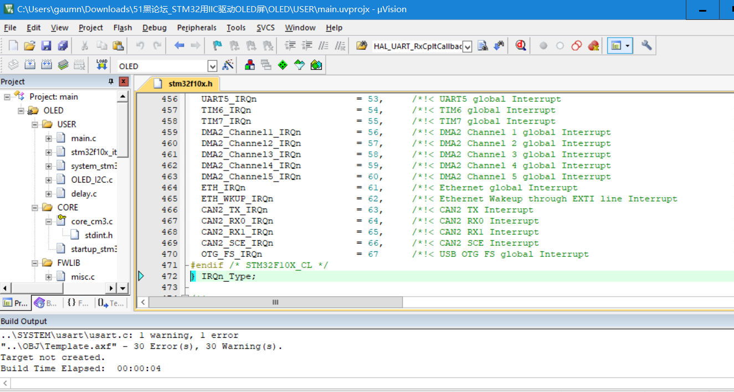Click the green diamond Run-Time Environment icon
The width and height of the screenshot is (734, 392).
[x=283, y=65]
